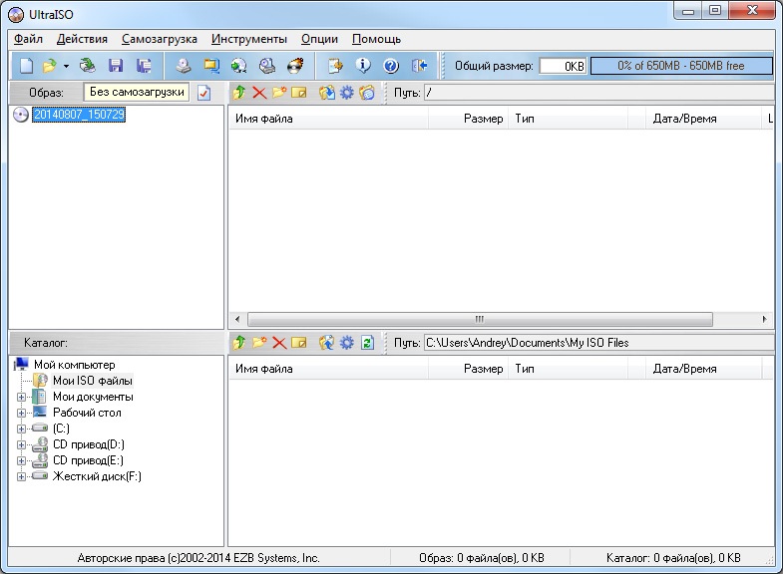The height and width of the screenshot is (574, 783).
Task: Expand the Мои документы tree node
Action: 22,397
